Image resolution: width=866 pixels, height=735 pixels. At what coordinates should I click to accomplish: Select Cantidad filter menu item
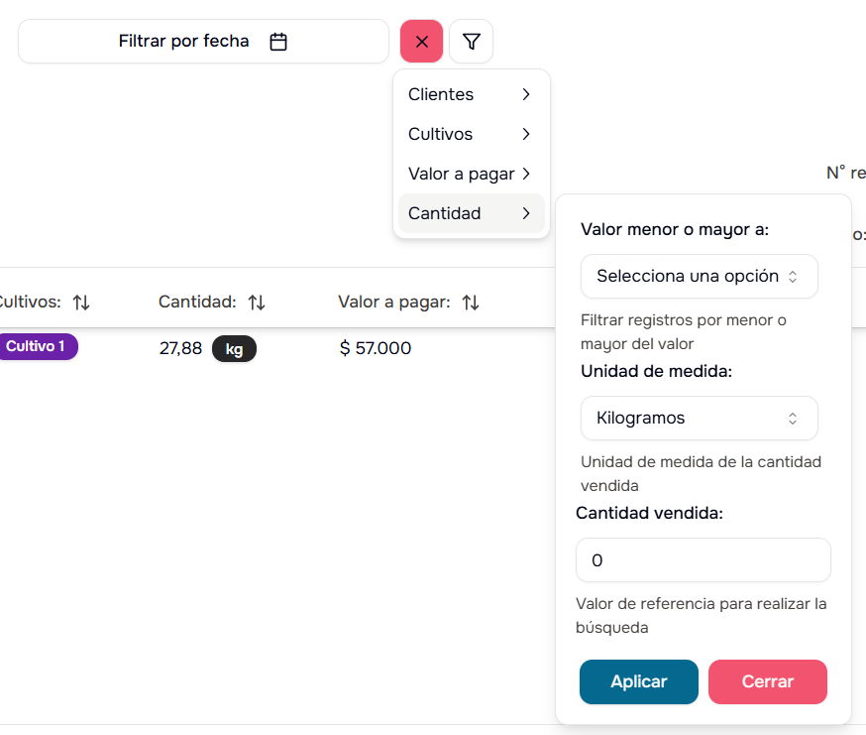(471, 213)
